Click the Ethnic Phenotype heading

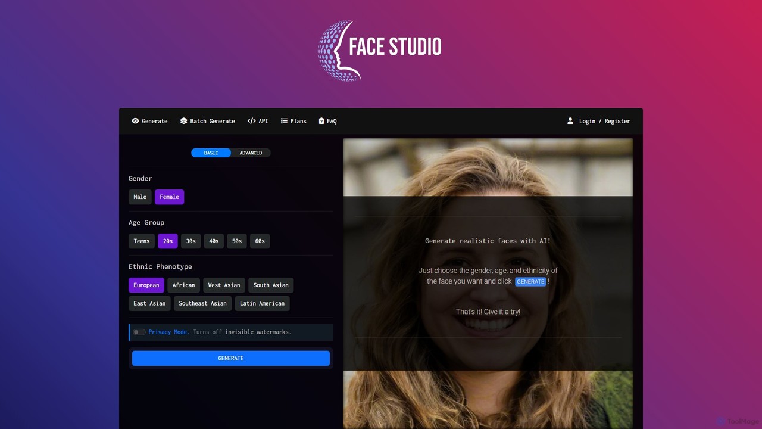(160, 266)
